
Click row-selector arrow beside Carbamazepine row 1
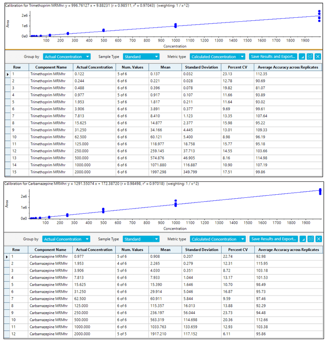click(x=6, y=257)
